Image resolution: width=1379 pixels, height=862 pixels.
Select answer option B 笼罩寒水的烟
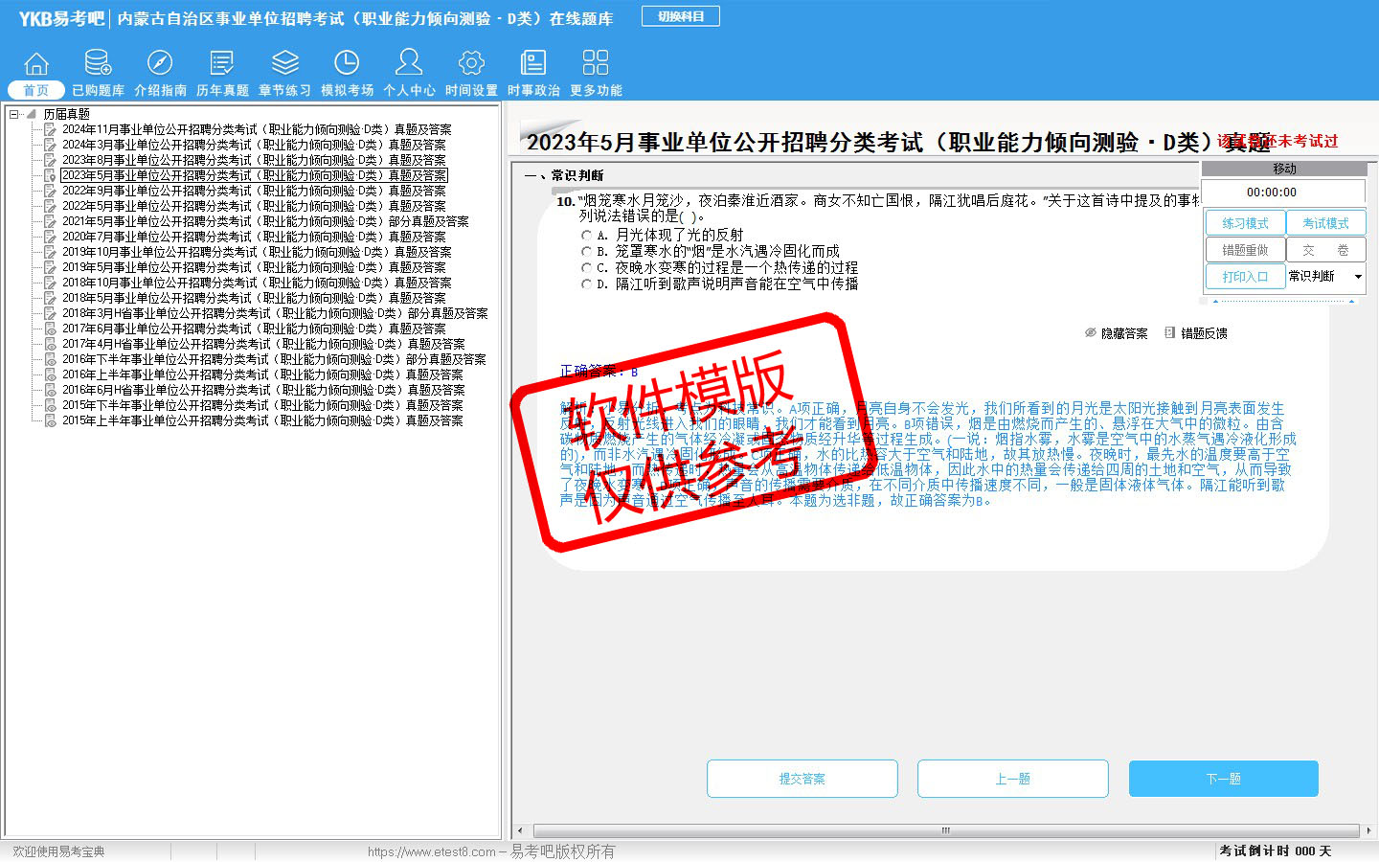tap(586, 251)
